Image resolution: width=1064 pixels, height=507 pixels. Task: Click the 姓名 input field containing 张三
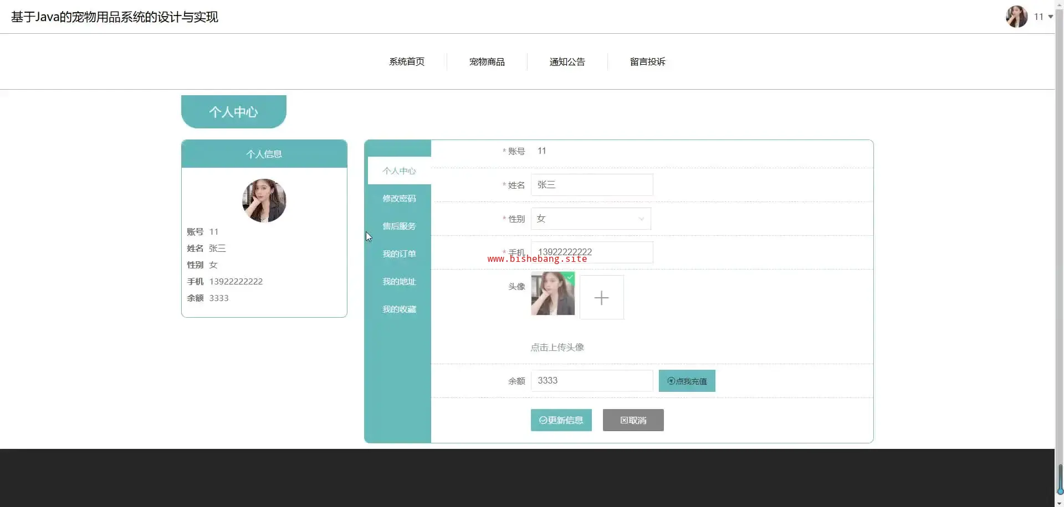click(592, 185)
